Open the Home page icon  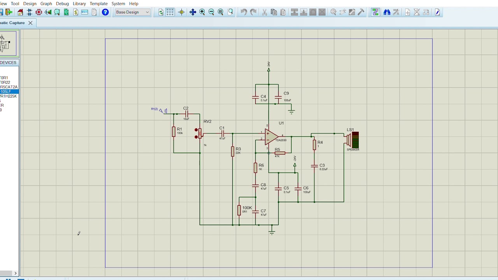tap(20, 12)
